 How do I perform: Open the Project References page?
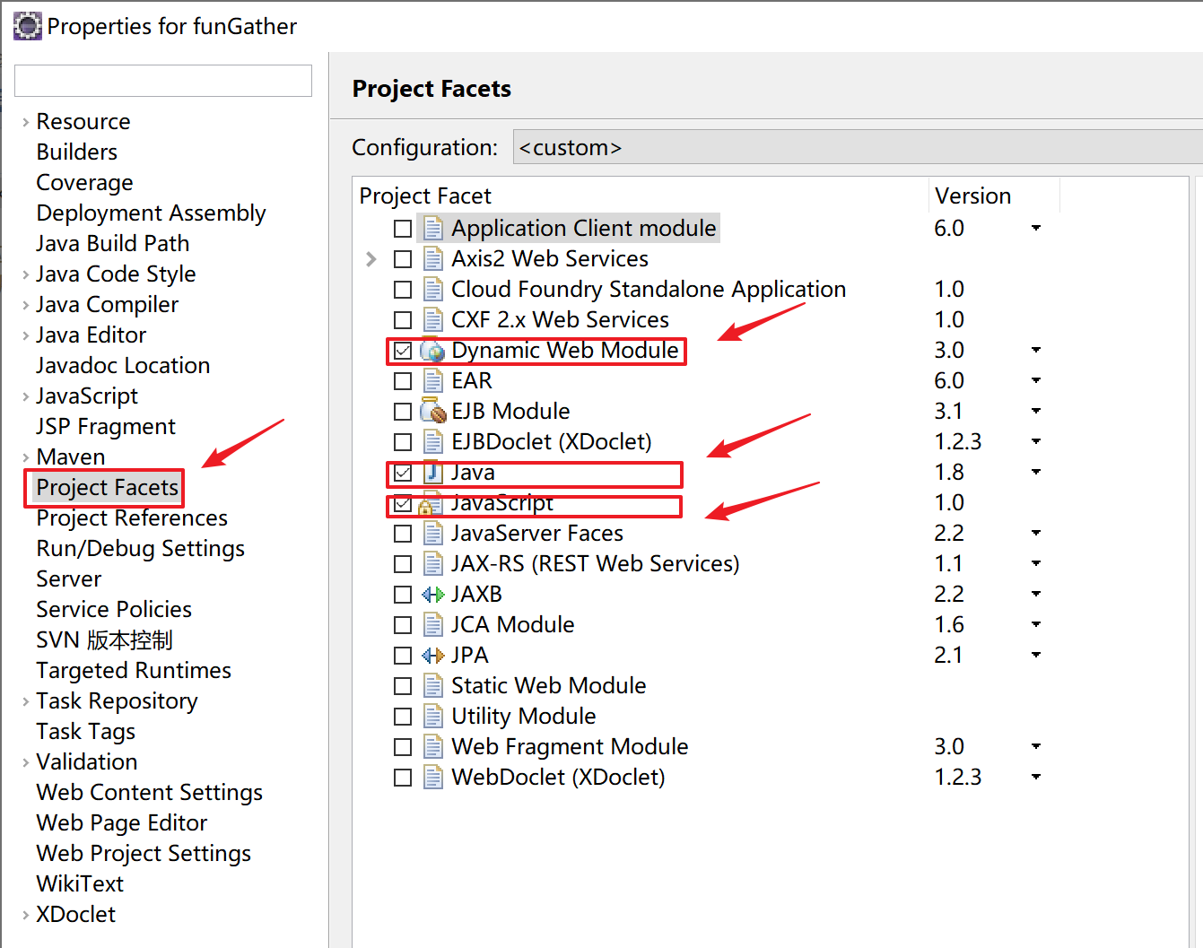click(132, 518)
